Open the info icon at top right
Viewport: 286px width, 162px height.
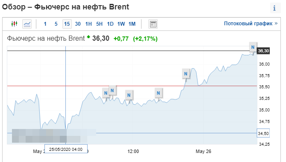pyautogui.click(x=275, y=8)
